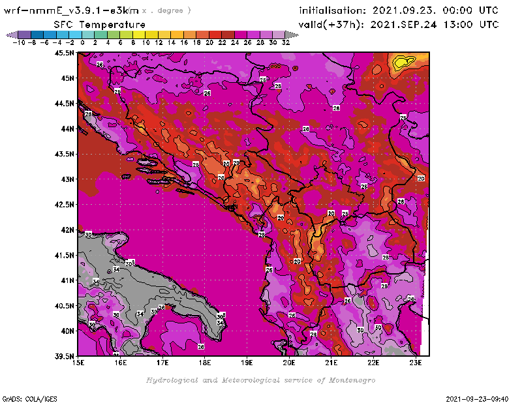Click the legend swatch between -2 and 0
This screenshot has height=403, width=522.
coord(75,35)
